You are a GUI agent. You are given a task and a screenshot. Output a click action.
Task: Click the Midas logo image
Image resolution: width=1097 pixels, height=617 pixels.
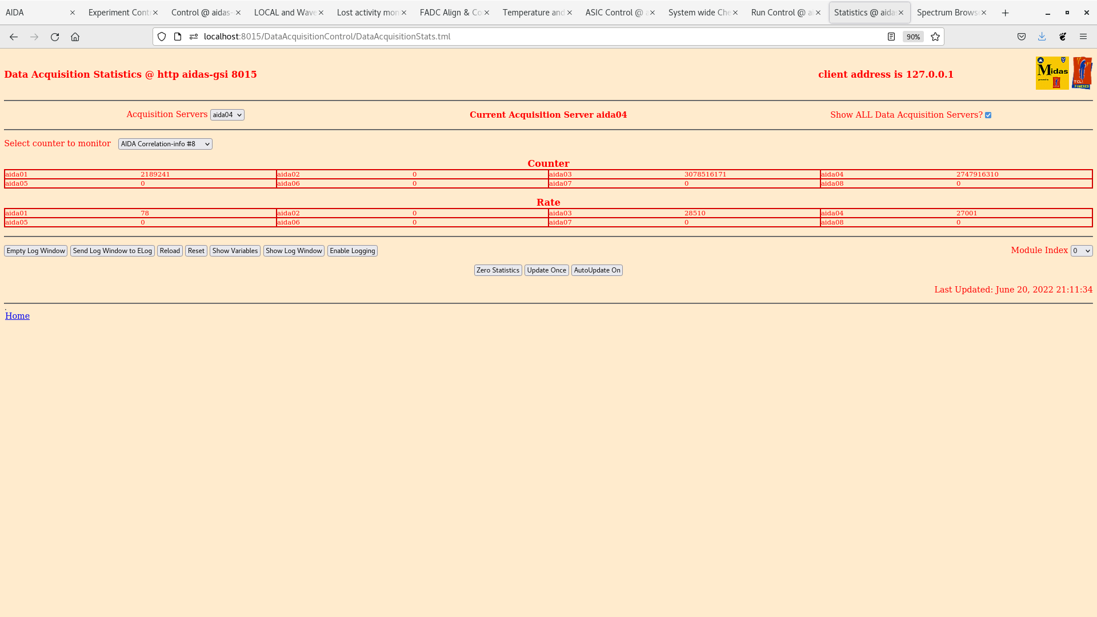pos(1052,73)
